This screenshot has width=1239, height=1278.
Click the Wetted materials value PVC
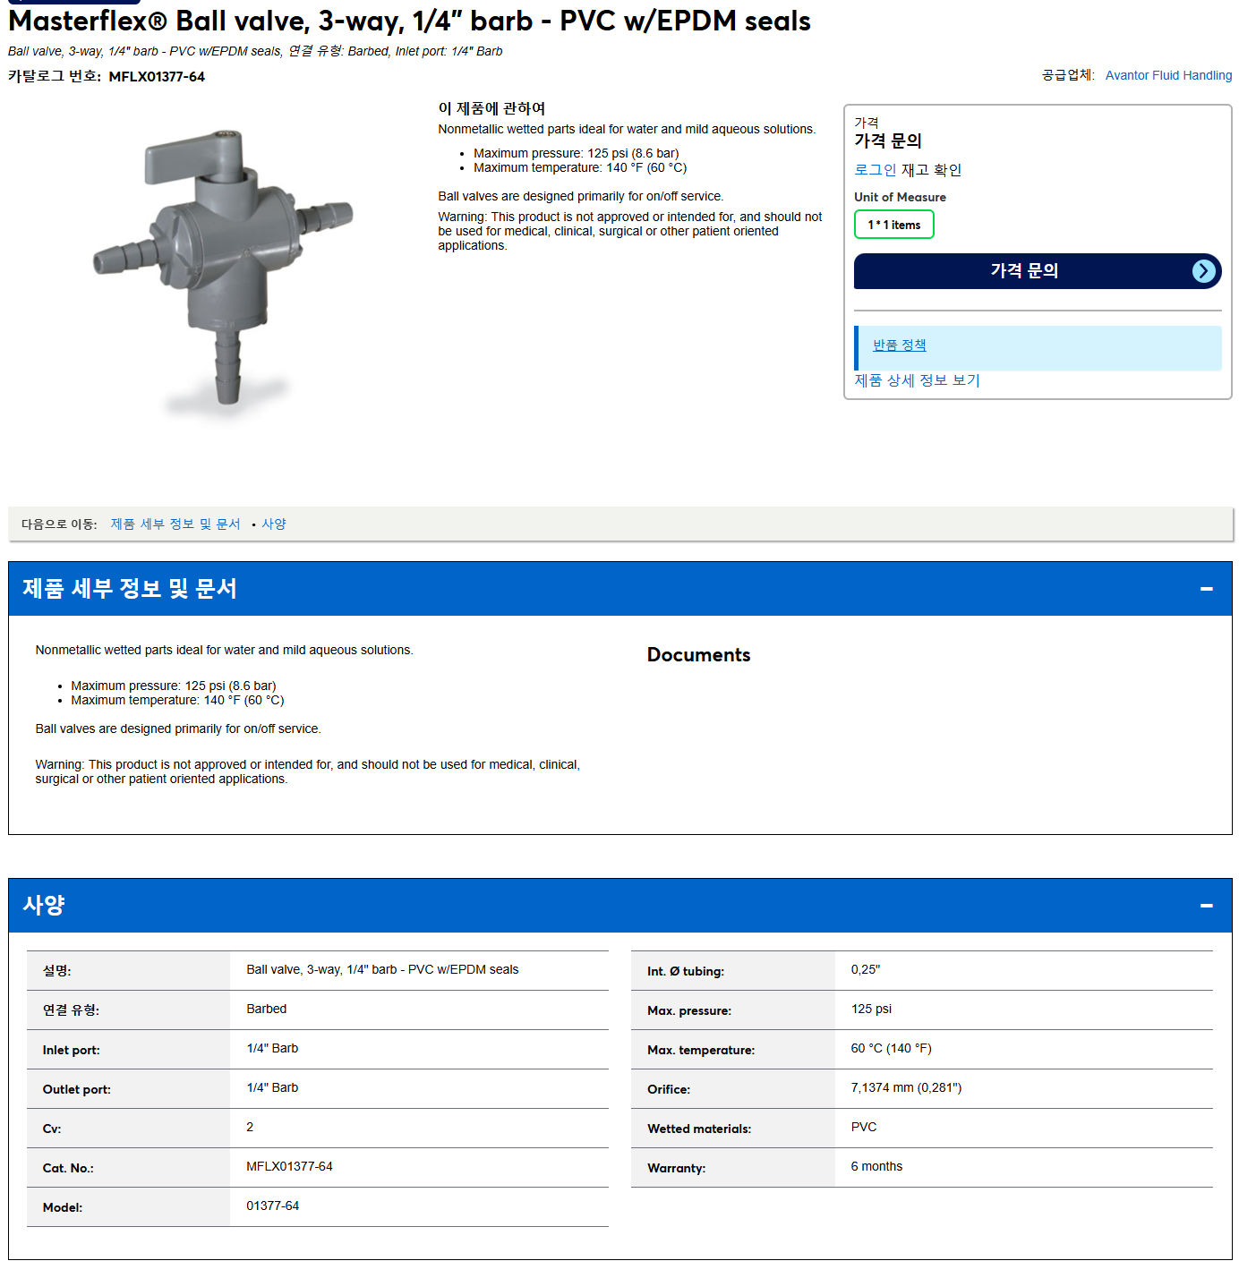click(864, 1128)
